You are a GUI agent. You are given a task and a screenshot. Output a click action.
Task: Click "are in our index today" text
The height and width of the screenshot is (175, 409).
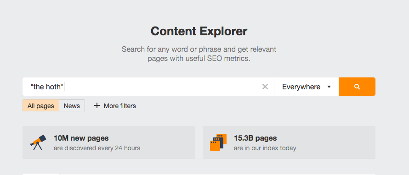(265, 148)
